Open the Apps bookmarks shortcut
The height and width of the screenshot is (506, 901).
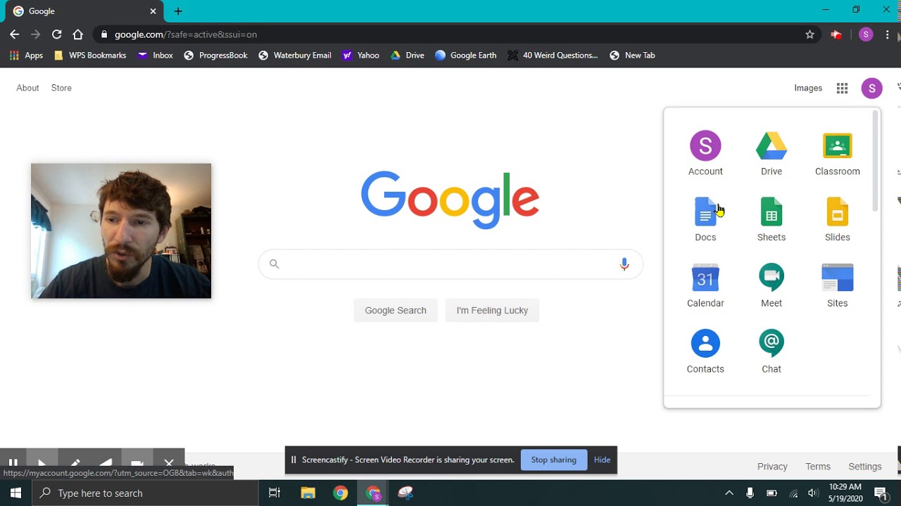pyautogui.click(x=26, y=56)
